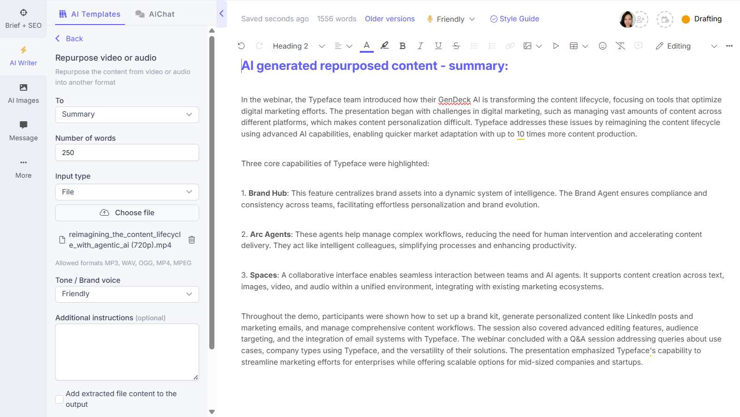
Task: Redo the last edit
Action: [259, 46]
